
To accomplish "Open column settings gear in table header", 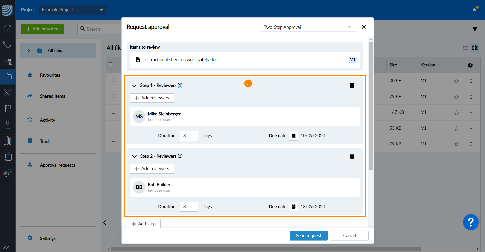I will tap(470, 65).
